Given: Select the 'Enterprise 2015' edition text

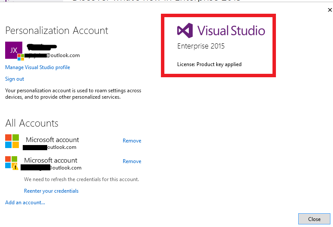Looking at the screenshot, I should [201, 46].
